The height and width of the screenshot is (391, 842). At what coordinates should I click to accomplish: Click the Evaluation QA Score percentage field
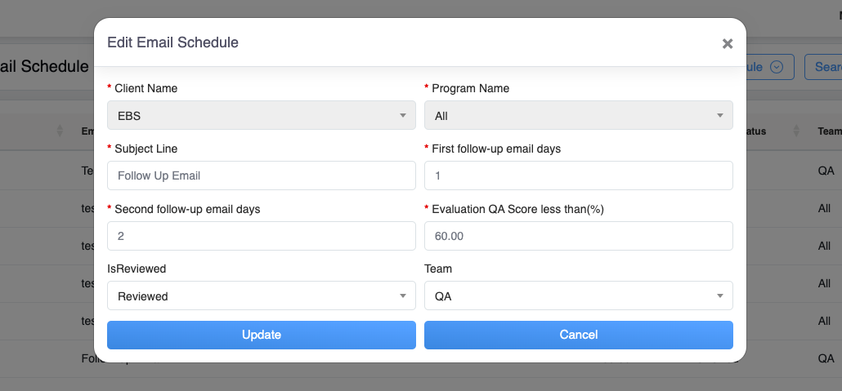(578, 236)
